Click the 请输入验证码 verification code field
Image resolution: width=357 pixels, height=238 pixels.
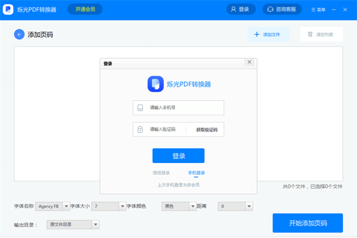click(161, 129)
